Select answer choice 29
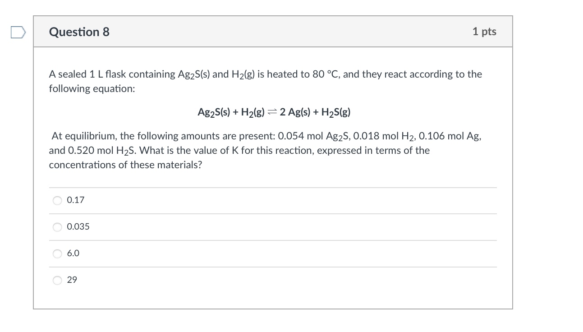The width and height of the screenshot is (583, 332). [57, 280]
